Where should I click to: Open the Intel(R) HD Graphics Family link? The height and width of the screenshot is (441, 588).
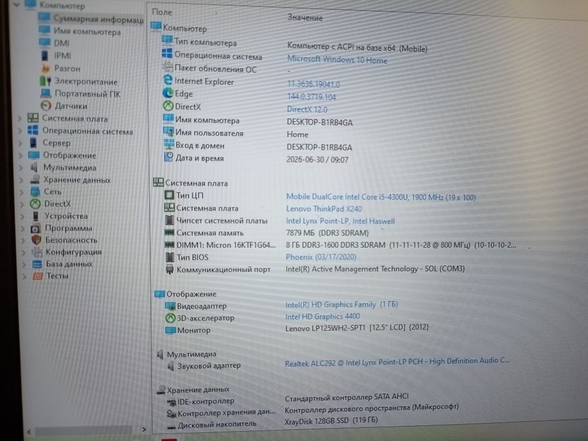click(341, 304)
